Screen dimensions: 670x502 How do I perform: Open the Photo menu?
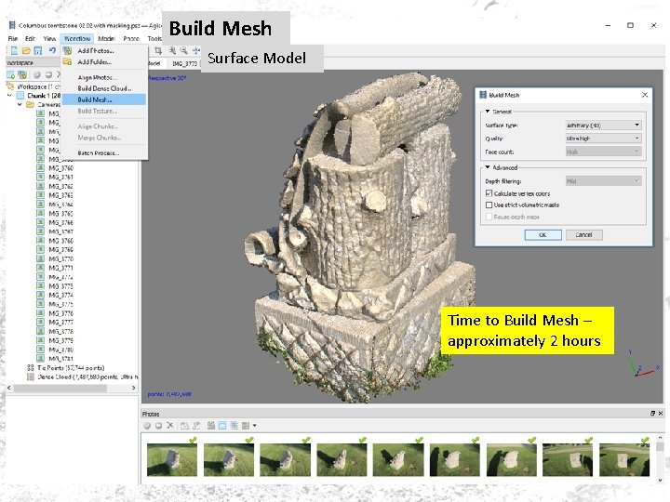131,38
